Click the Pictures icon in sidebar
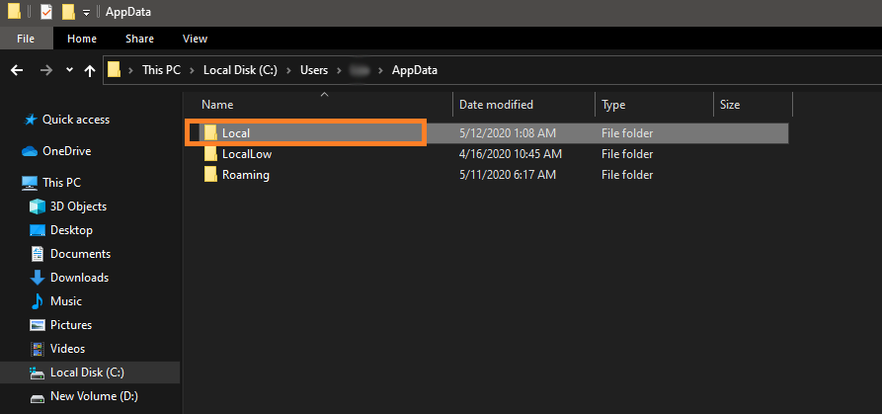 [38, 324]
